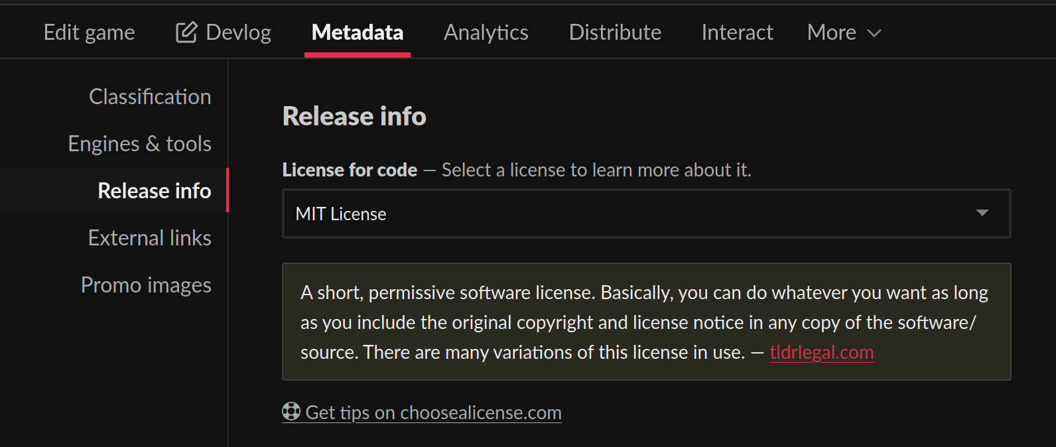Open the Interact tab
The image size is (1056, 447).
coord(737,32)
